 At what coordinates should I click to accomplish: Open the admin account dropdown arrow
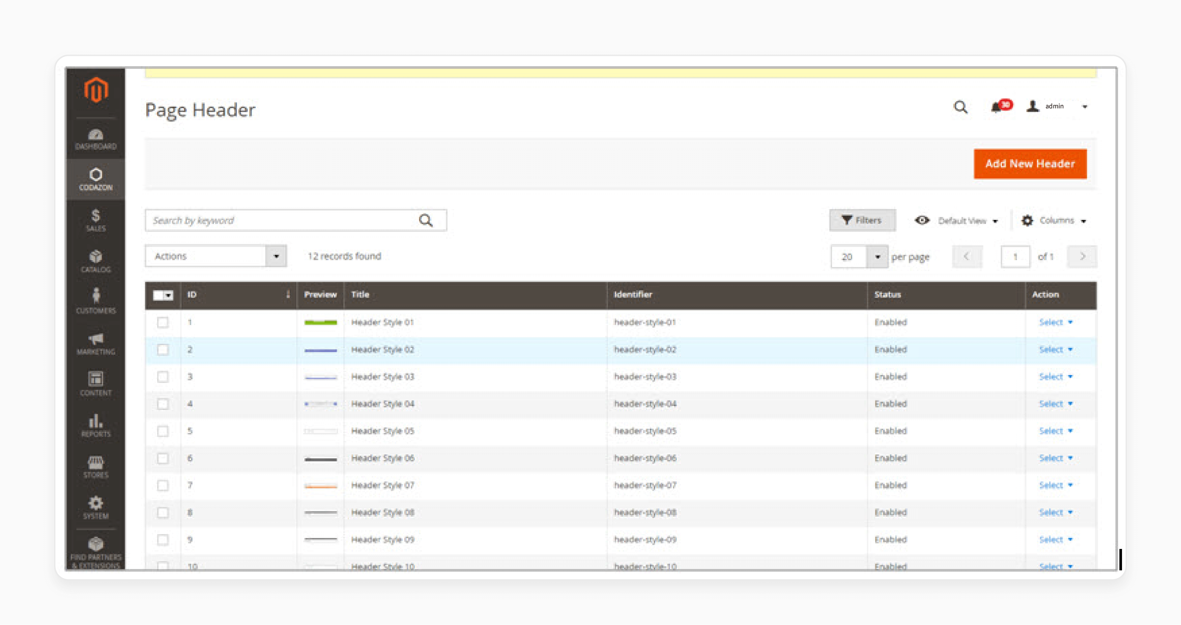(1085, 107)
